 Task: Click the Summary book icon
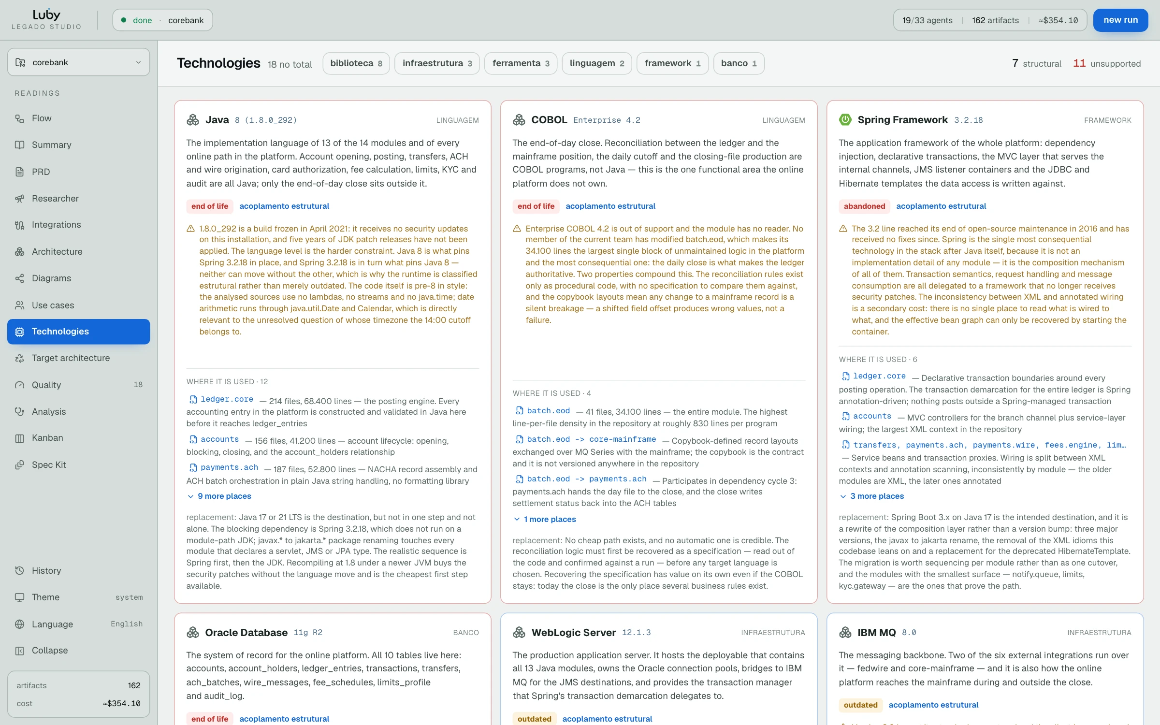[x=19, y=145]
